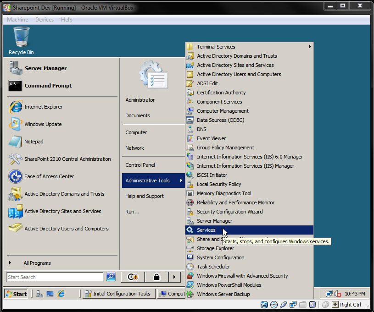
Task: Expand Administrative Tools submenu arrow
Action: (181, 181)
